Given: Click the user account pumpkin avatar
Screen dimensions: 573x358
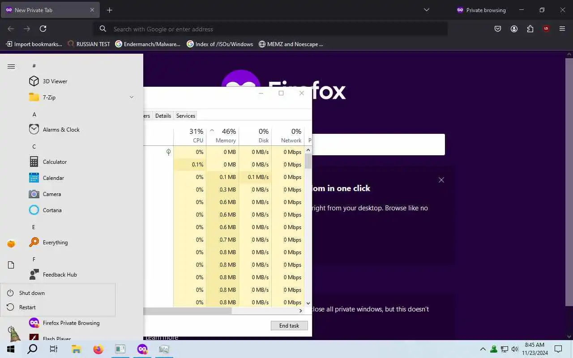Looking at the screenshot, I should click(x=11, y=243).
